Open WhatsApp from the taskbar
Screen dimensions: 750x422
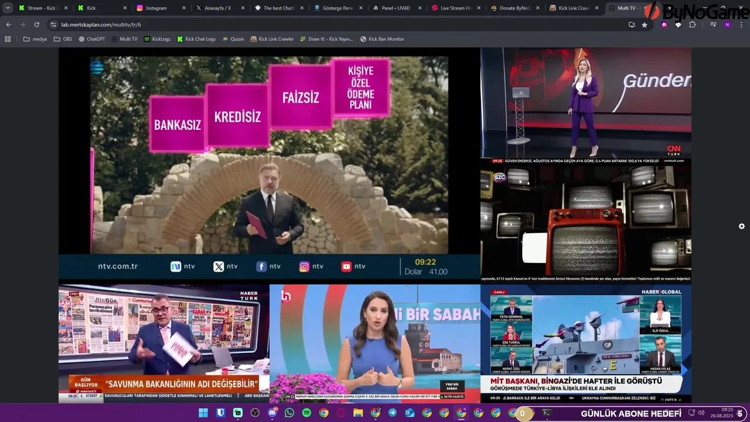[x=289, y=413]
